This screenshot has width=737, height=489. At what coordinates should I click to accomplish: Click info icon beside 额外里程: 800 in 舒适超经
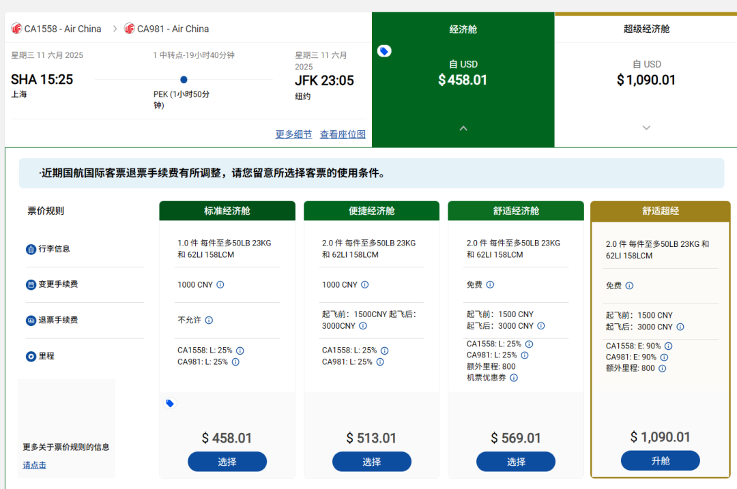click(x=662, y=368)
